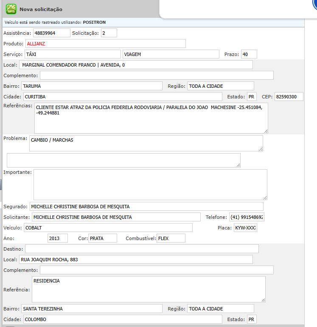
Task: Click the Referência text area with RESIDENCIA
Action: click(x=149, y=289)
